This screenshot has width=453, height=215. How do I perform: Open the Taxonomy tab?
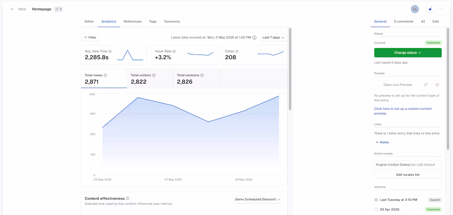[x=172, y=21]
